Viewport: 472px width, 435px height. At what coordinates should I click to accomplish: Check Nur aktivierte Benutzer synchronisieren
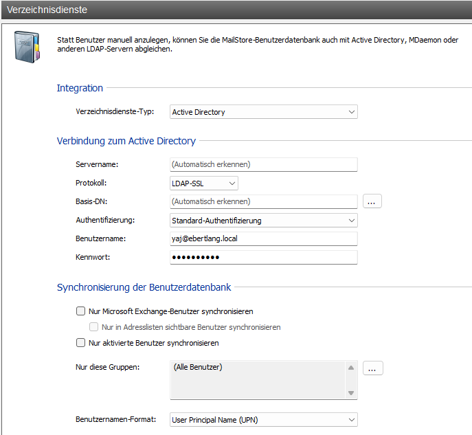tap(81, 343)
